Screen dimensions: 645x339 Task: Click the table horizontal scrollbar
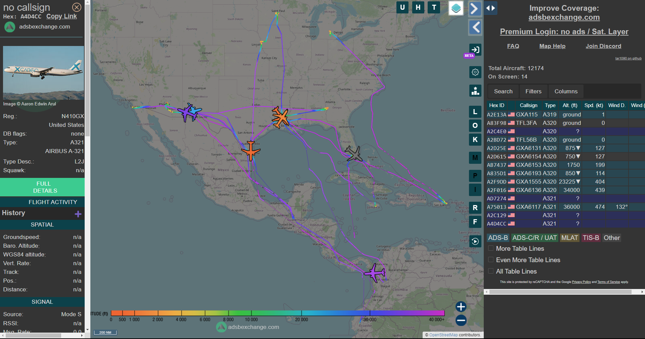click(560, 292)
